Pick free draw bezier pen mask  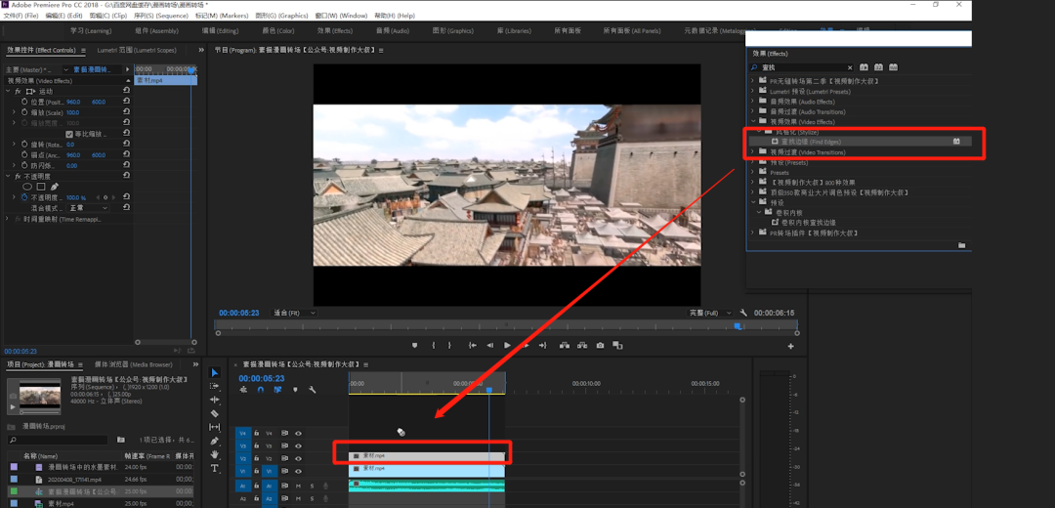click(x=55, y=187)
